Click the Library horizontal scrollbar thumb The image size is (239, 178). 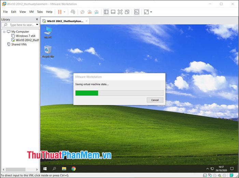[16, 169]
